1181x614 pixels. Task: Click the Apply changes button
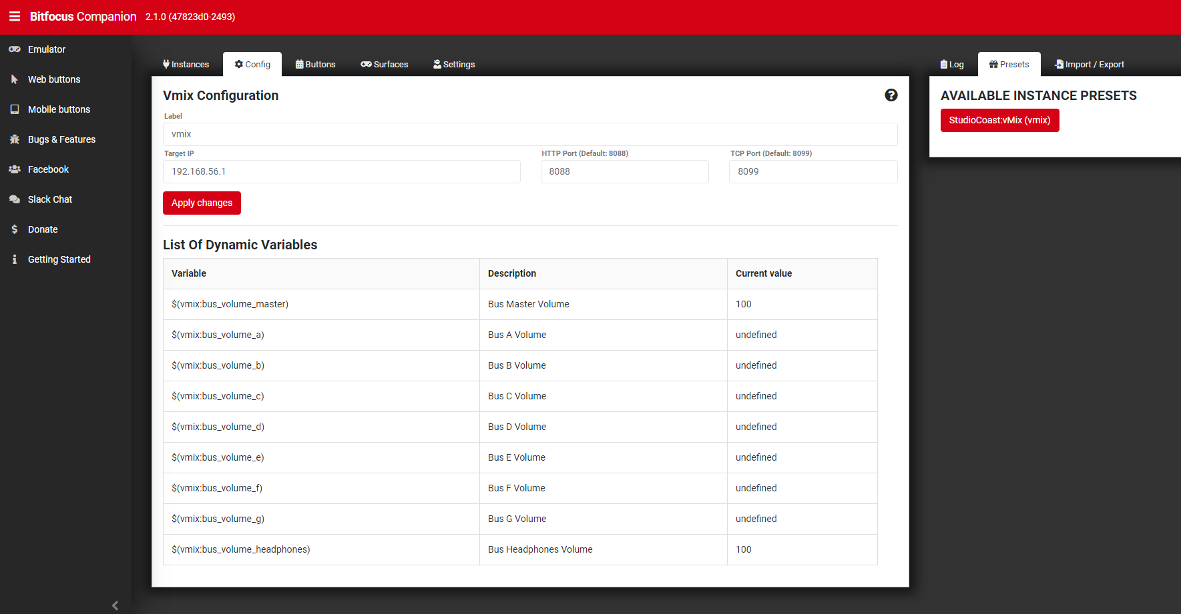point(202,203)
